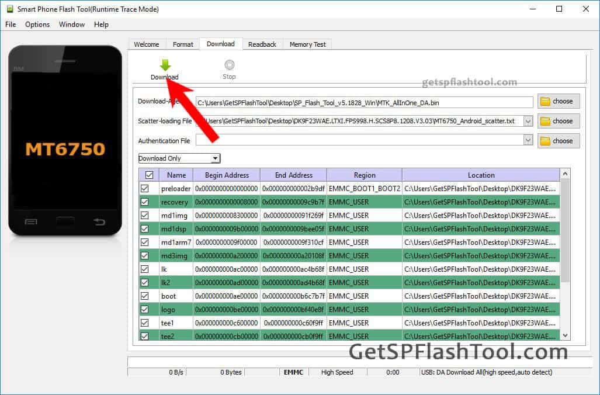Image resolution: width=600 pixels, height=395 pixels.
Task: Click the EMMC_BOOT1_BOOT2 region cell
Action: pyautogui.click(x=365, y=188)
